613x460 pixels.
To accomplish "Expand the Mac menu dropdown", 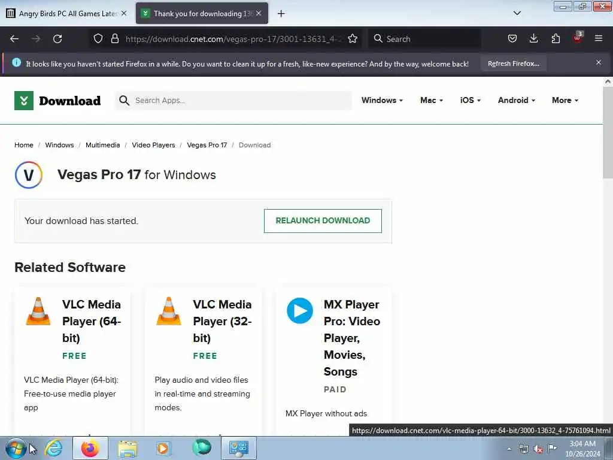I will (432, 100).
